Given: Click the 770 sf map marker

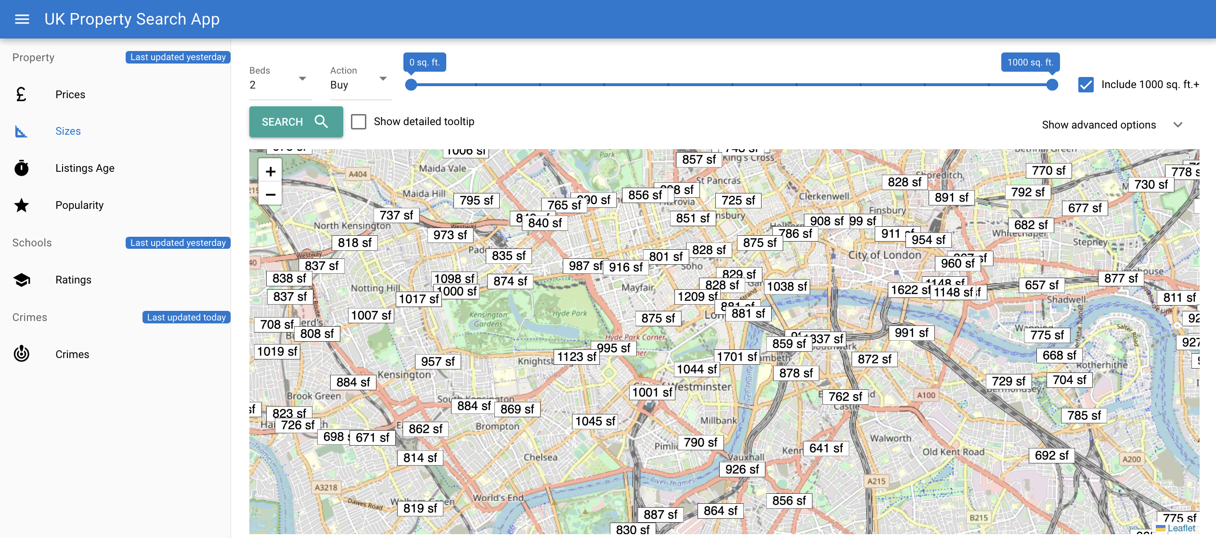Looking at the screenshot, I should tap(1049, 171).
